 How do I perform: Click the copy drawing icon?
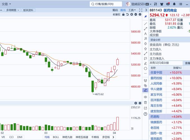pyautogui.click(x=145, y=86)
